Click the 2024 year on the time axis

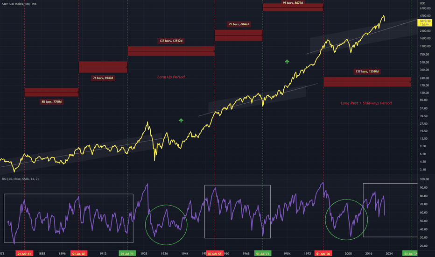coord(389,253)
